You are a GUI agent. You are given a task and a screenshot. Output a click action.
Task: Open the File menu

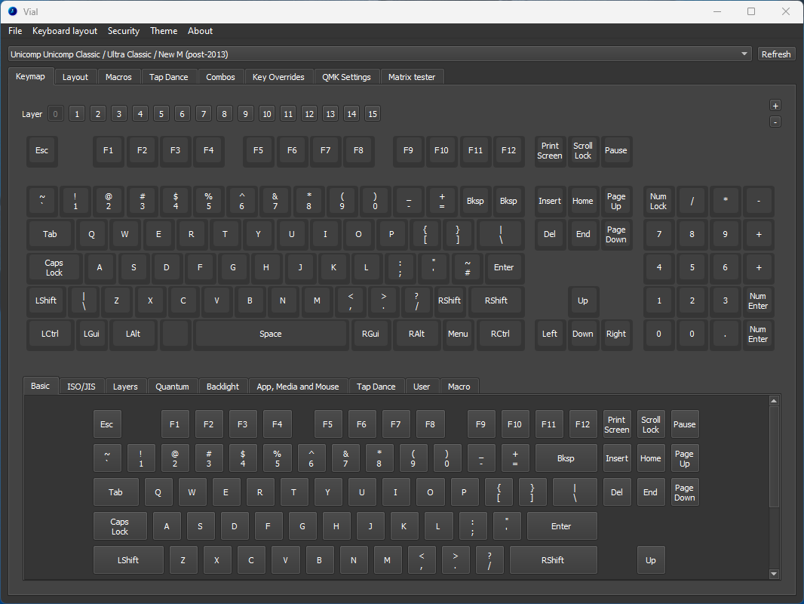15,31
